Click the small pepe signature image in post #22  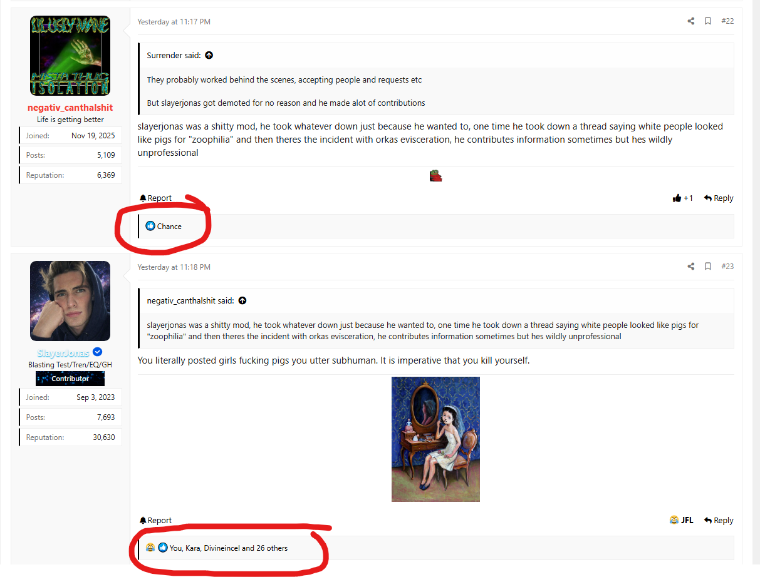pyautogui.click(x=436, y=176)
